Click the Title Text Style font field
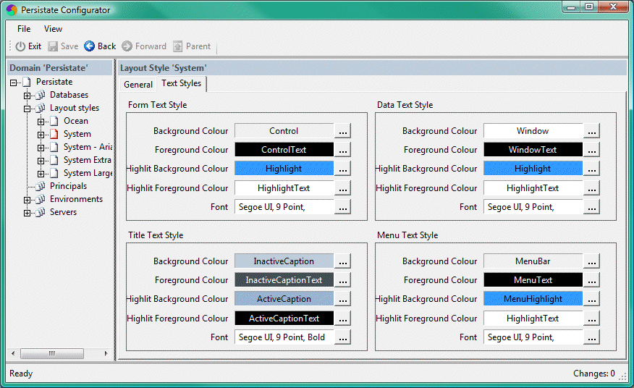 tap(284, 337)
